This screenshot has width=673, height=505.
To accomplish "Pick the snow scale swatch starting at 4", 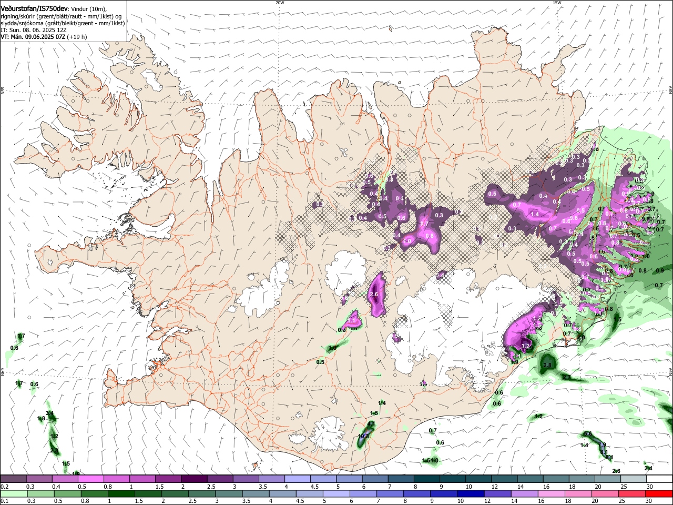I will (298, 479).
